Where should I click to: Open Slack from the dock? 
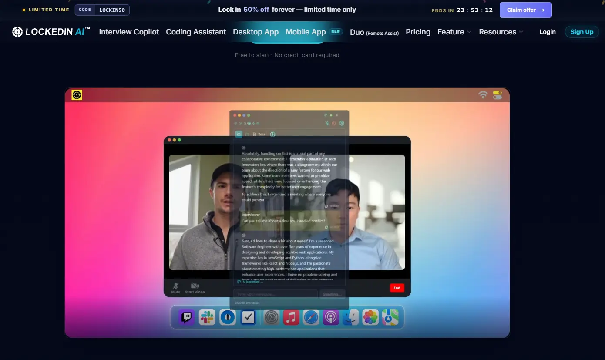click(207, 317)
